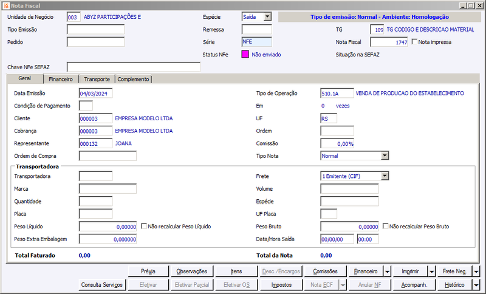Expand the Tipo Nota dropdown
Viewport: 486px width, 294px height.
pyautogui.click(x=385, y=156)
